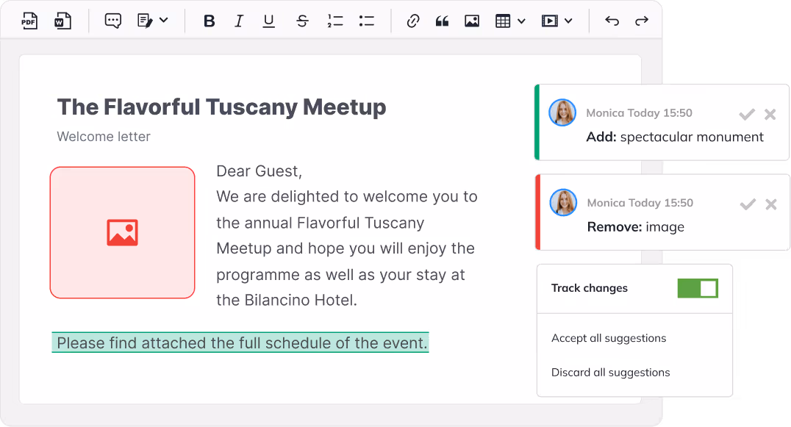Expand the insert media dropdown
The height and width of the screenshot is (427, 791).
[568, 21]
